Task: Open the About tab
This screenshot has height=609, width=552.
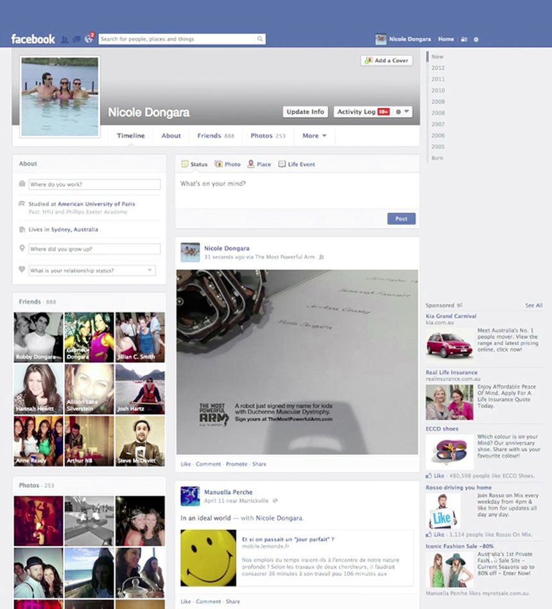Action: pyautogui.click(x=171, y=136)
